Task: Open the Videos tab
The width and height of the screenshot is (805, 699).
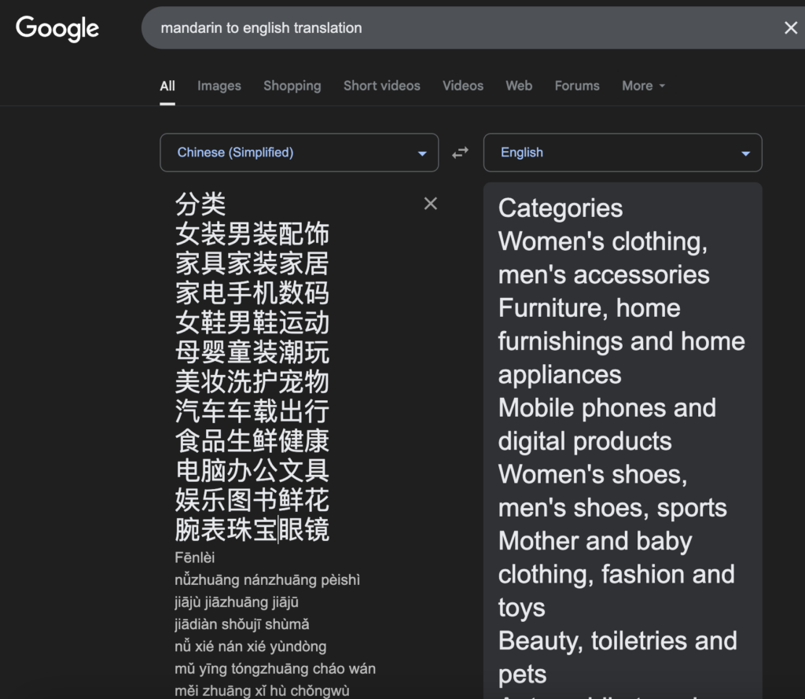Action: click(463, 86)
